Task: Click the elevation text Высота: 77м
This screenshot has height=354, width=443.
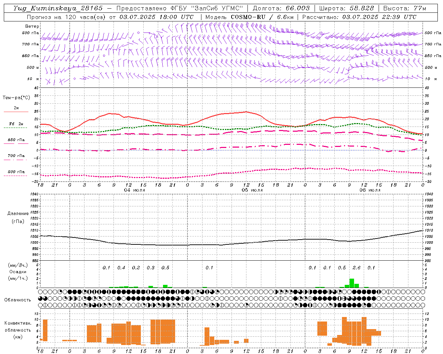Action: [x=405, y=8]
